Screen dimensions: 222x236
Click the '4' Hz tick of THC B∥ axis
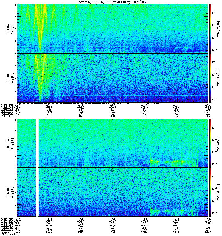(16, 192)
